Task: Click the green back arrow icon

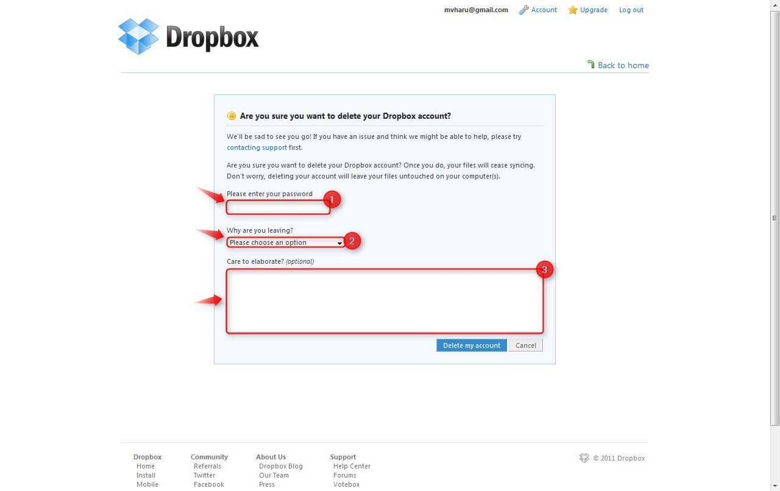Action: tap(590, 64)
